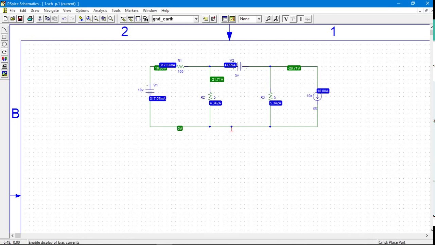Select the Draw Bus tool

click(131, 19)
